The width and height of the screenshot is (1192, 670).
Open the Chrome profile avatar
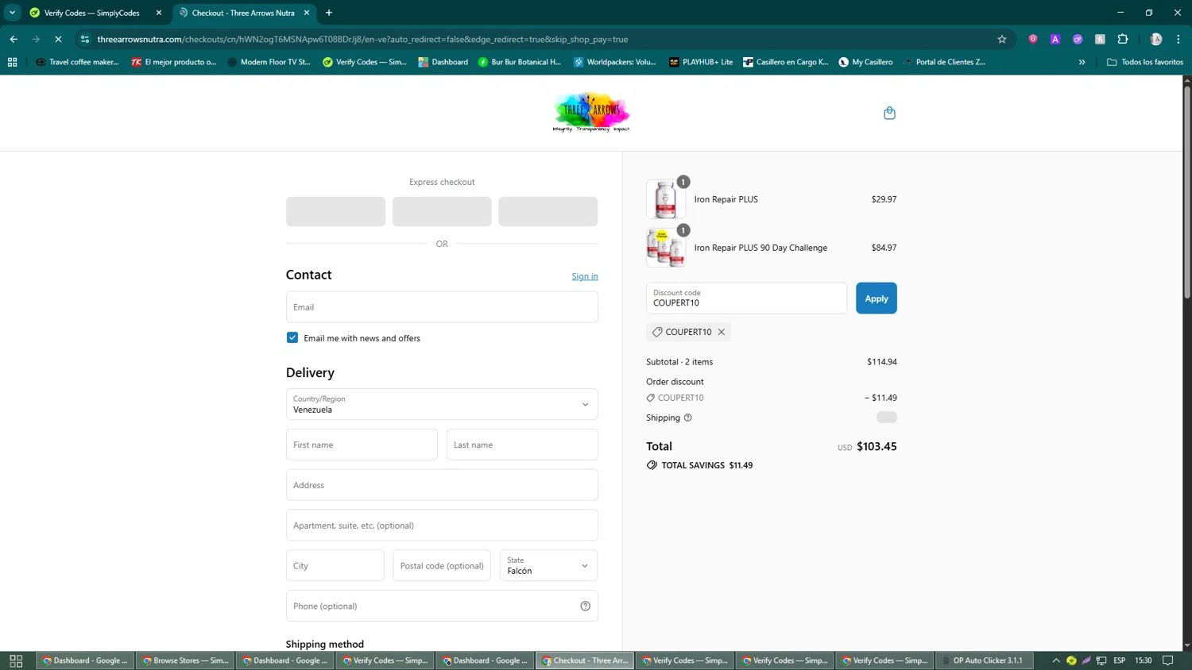(1156, 39)
